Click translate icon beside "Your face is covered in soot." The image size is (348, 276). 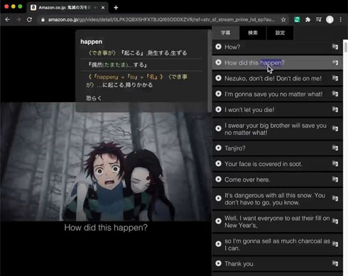(335, 163)
